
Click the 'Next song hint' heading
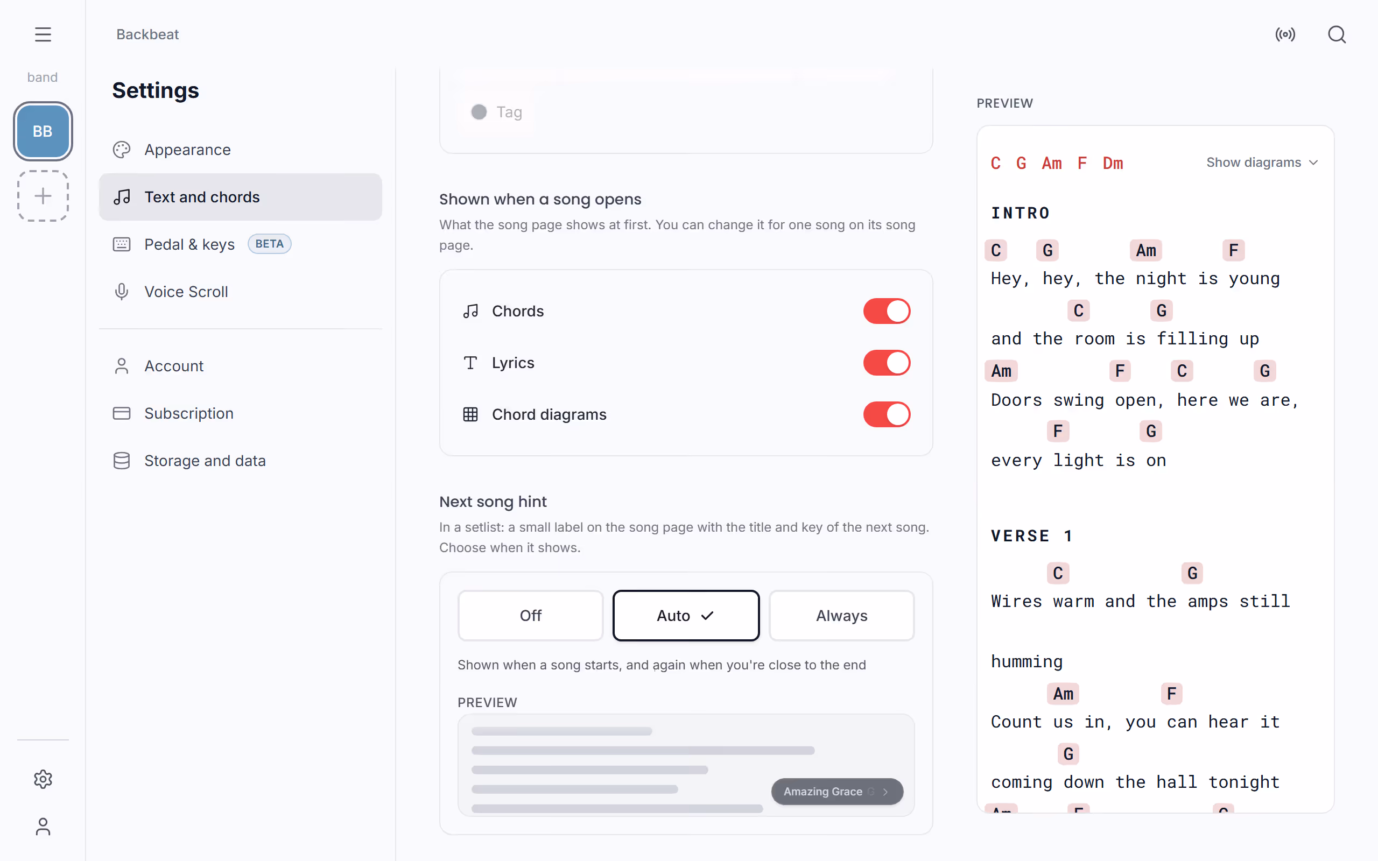[x=493, y=502]
